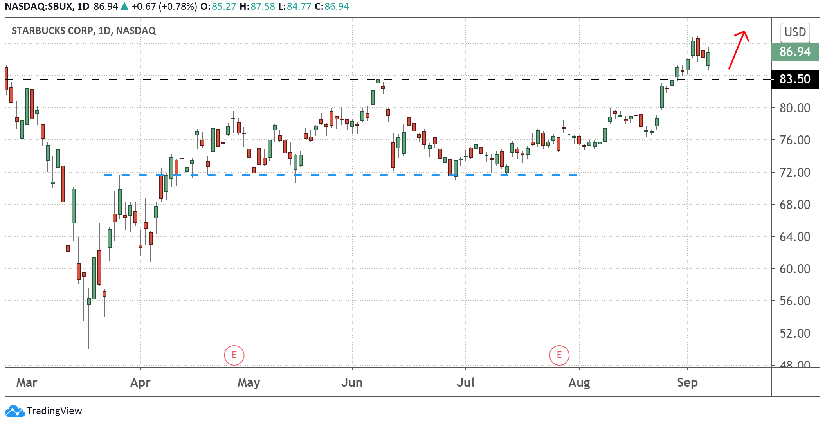Click the black 83.50 price level label

tap(794, 79)
